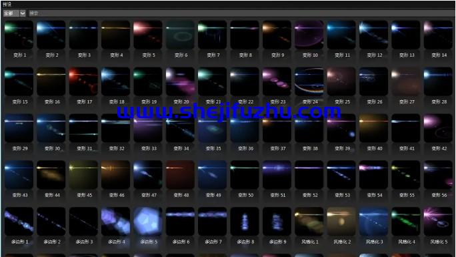Choose the 风格化 2 golden flare preset
456x257 pixels.
pos(341,221)
